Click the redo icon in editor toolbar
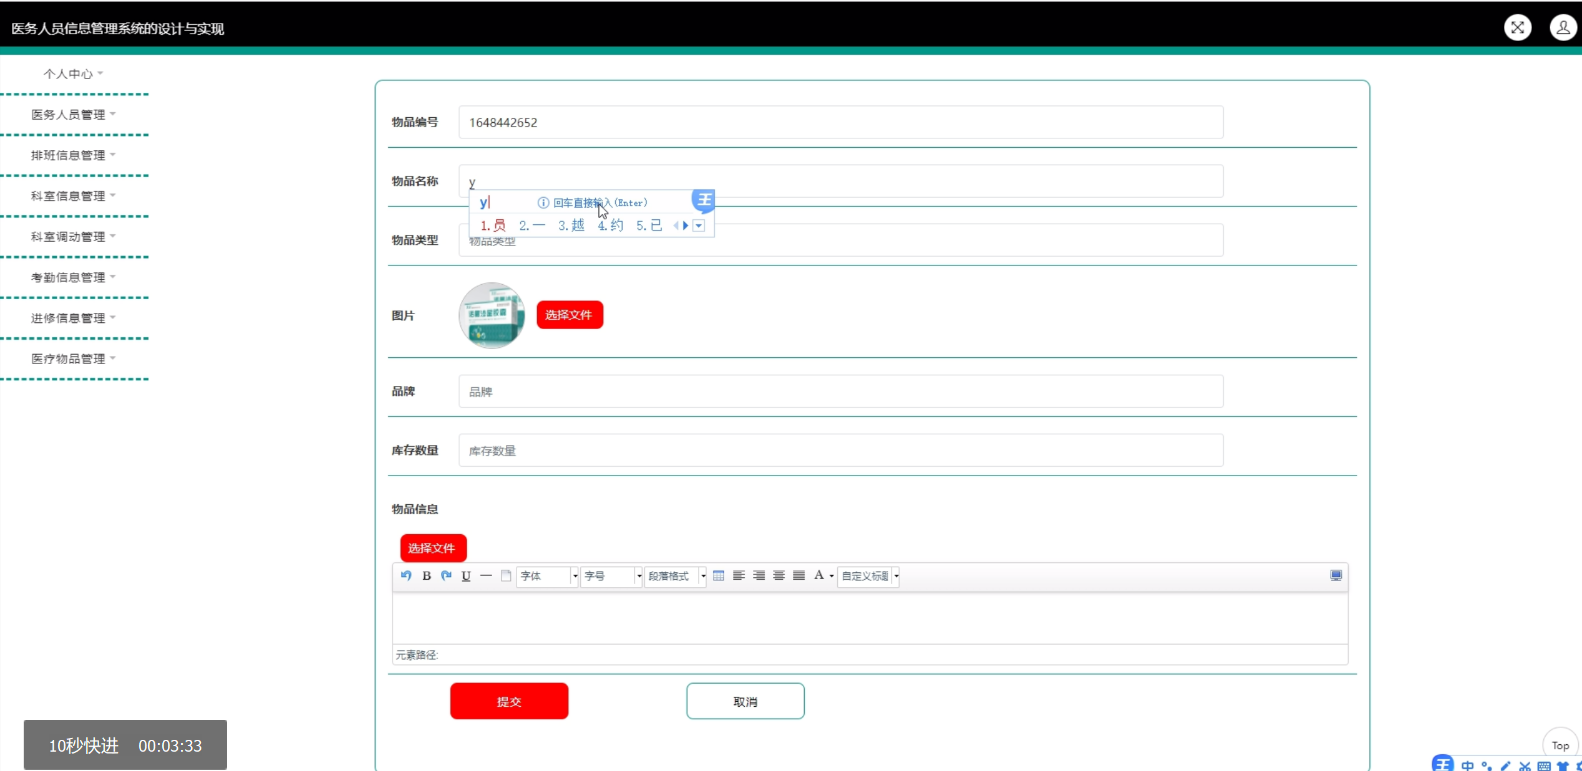 446,575
